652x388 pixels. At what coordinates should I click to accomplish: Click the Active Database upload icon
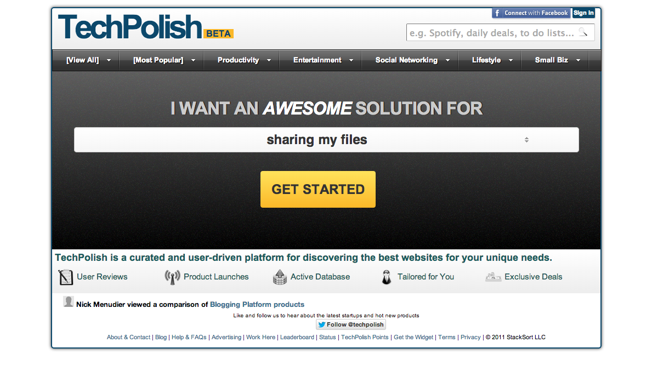[280, 277]
